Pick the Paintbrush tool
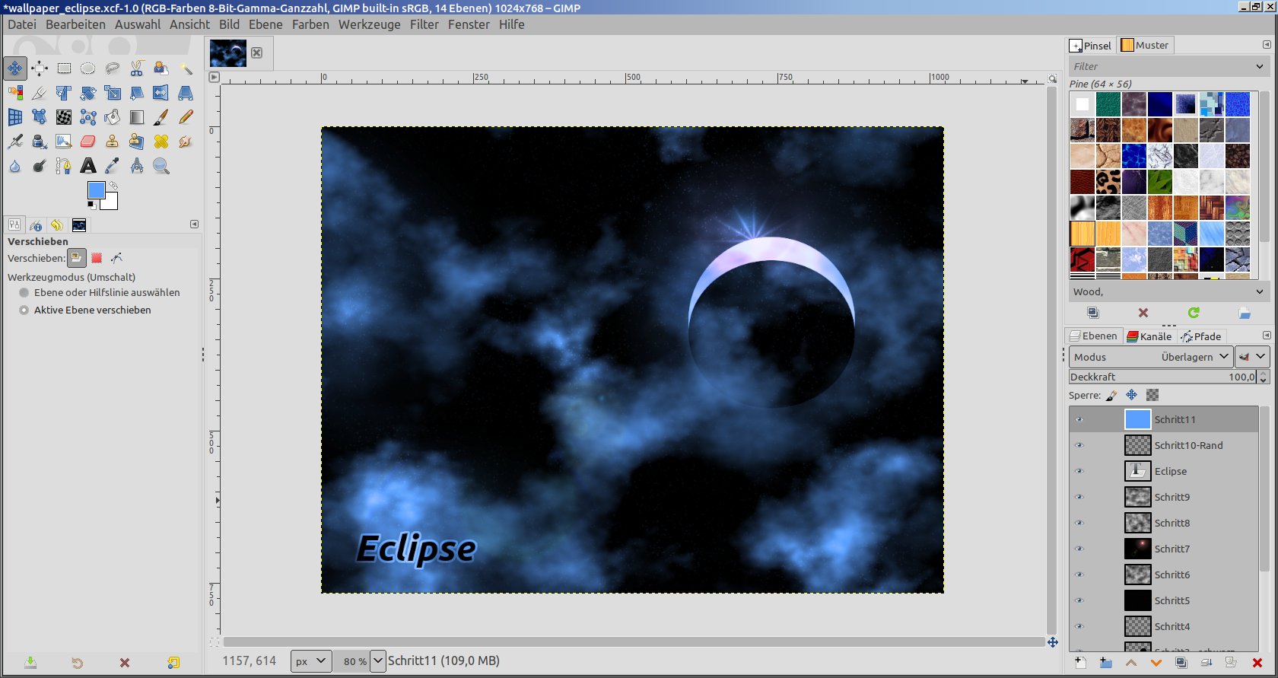Screen dimensions: 1278x678 pos(161,117)
